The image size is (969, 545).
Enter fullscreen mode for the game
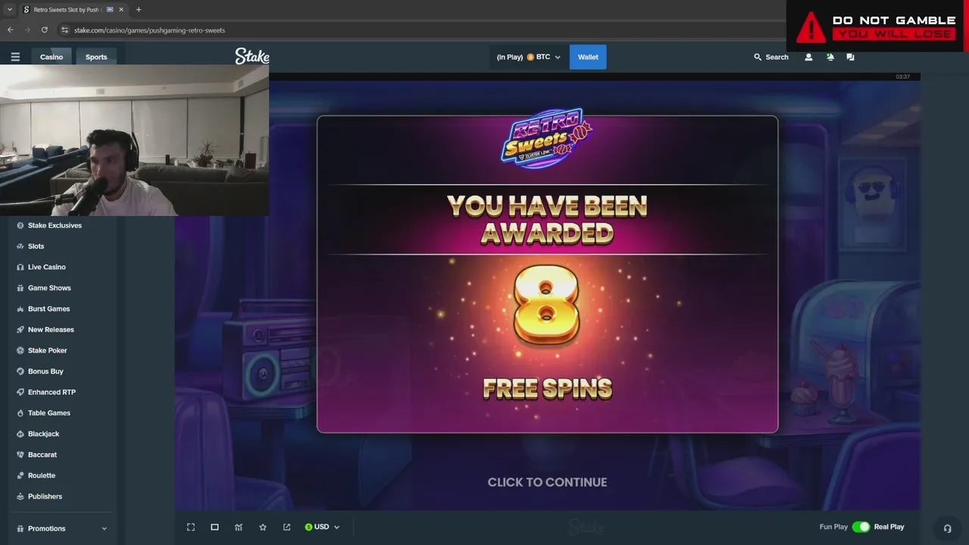[191, 527]
